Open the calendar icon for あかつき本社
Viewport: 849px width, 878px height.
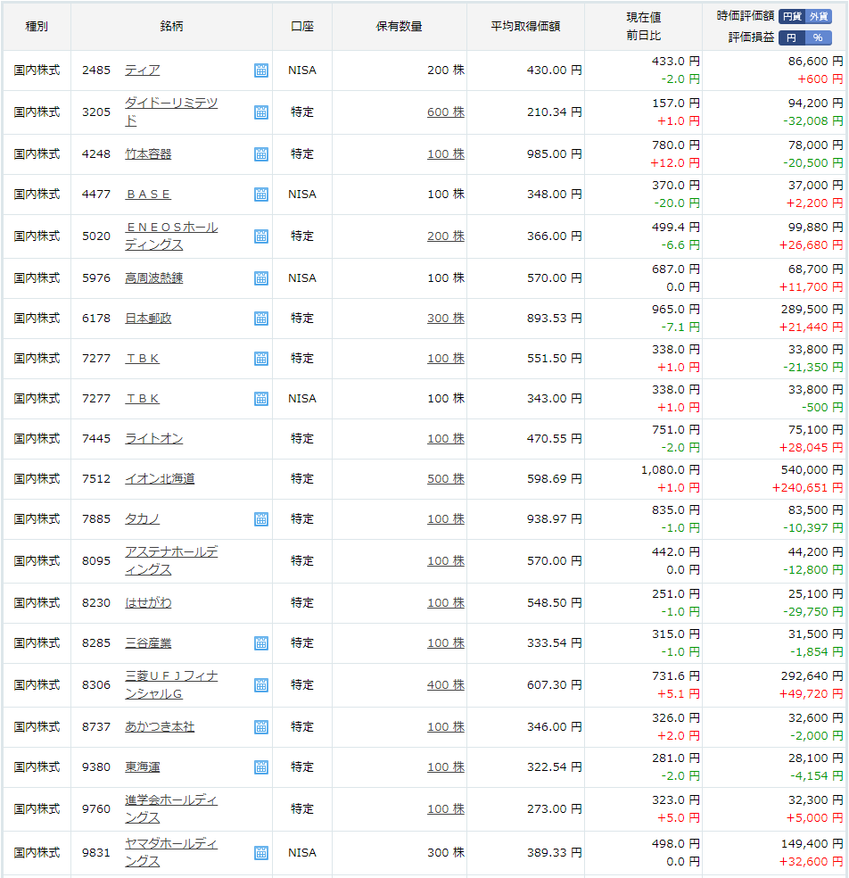point(261,727)
